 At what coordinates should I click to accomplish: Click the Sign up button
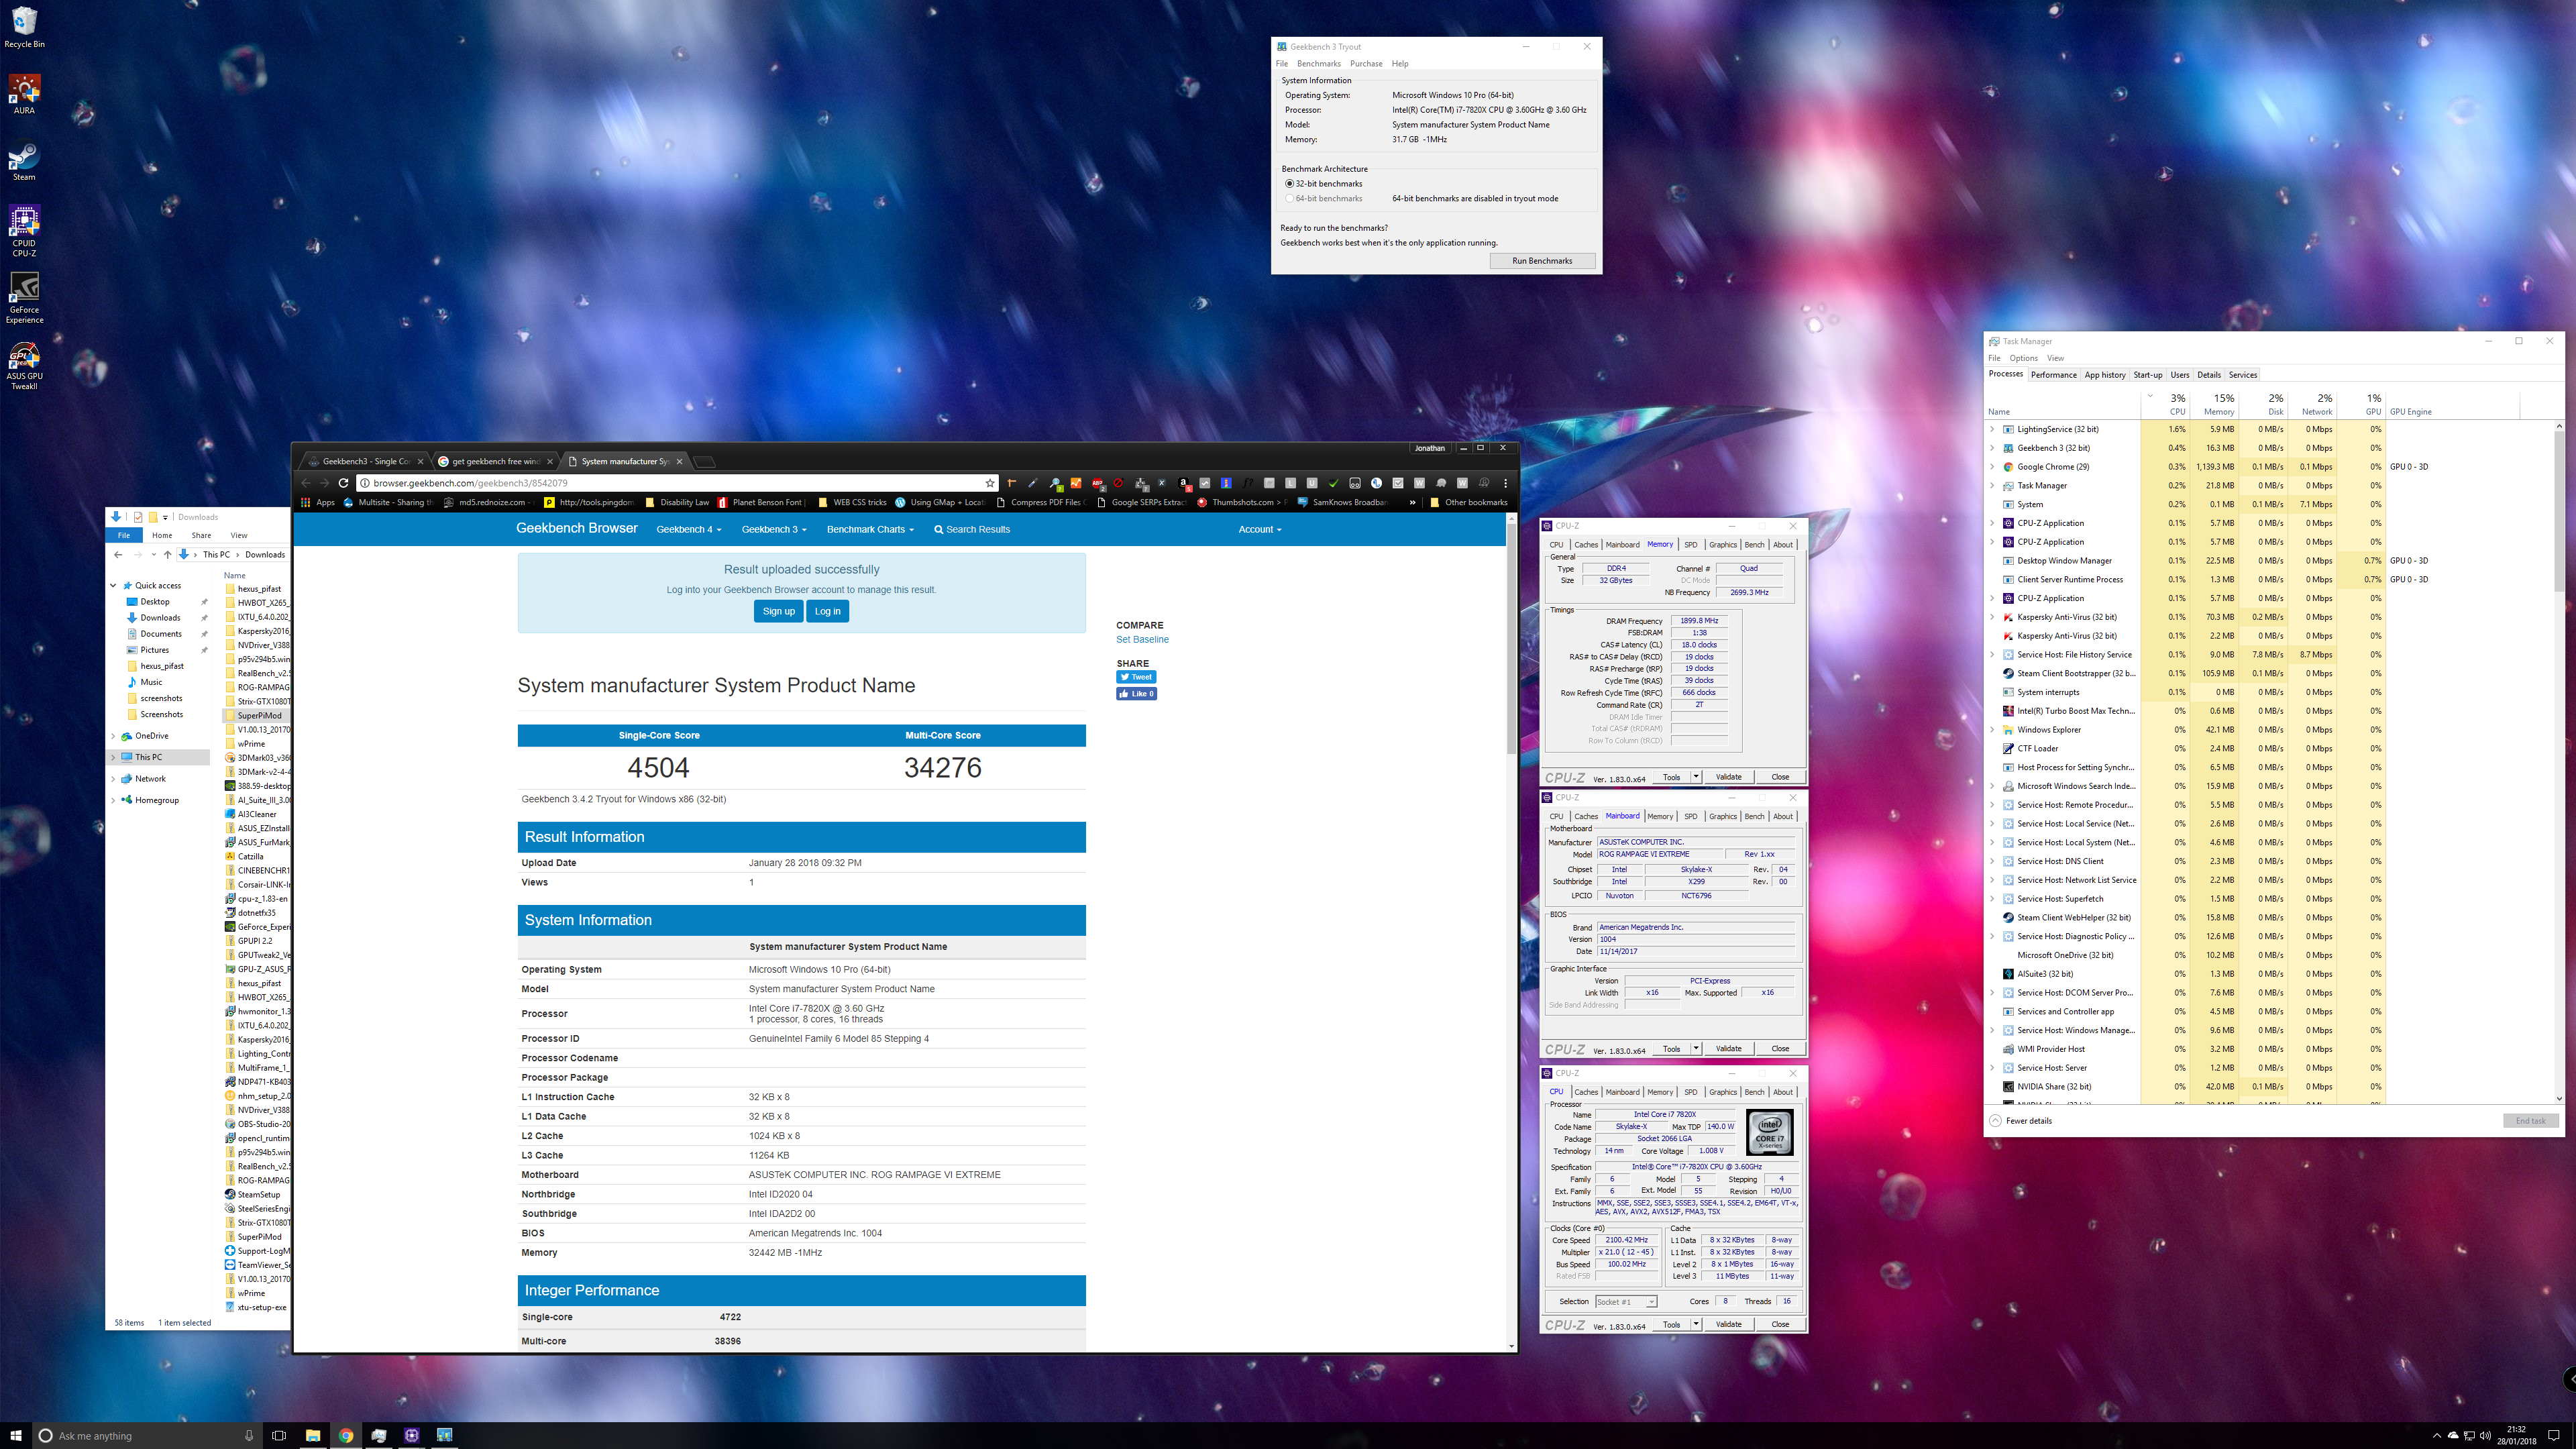(778, 611)
